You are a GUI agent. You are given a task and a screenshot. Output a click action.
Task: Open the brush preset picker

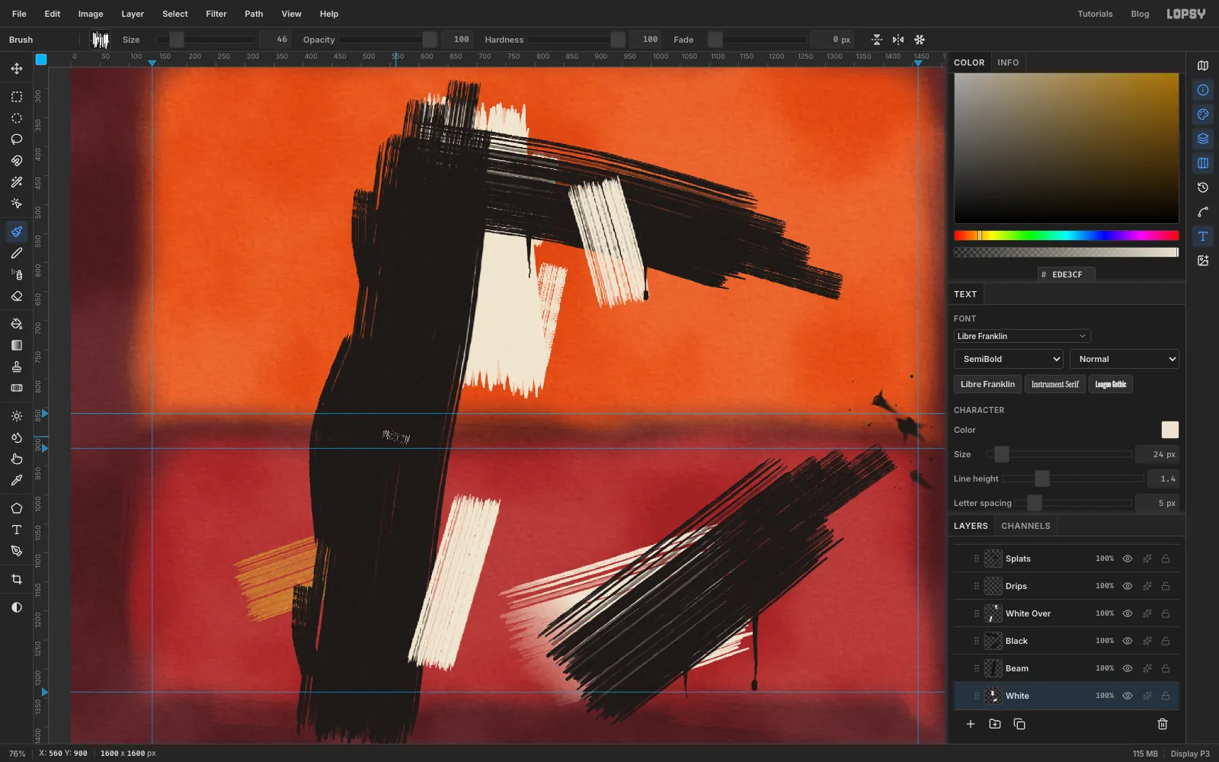click(x=100, y=40)
